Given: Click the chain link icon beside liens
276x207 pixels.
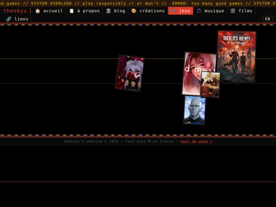Looking at the screenshot, I should click(x=9, y=19).
